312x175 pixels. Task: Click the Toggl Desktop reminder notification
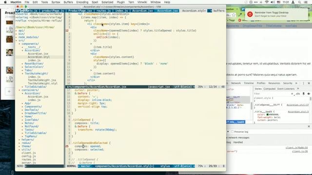(276, 14)
